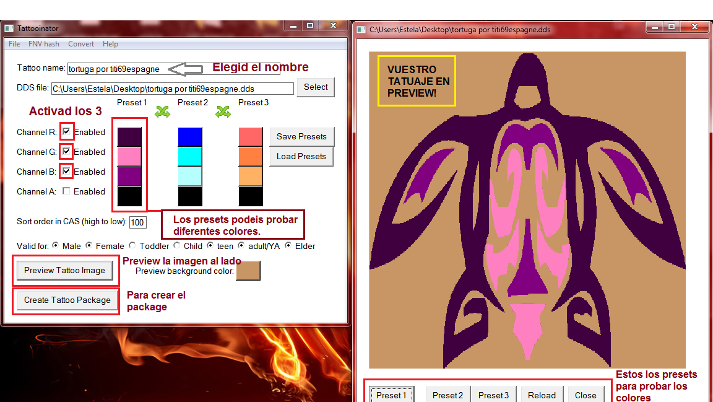Click the Save Presets button

[x=301, y=136]
